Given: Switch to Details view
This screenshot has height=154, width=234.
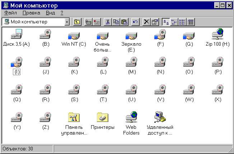Looking at the screenshot, I should pyautogui.click(x=191, y=22).
